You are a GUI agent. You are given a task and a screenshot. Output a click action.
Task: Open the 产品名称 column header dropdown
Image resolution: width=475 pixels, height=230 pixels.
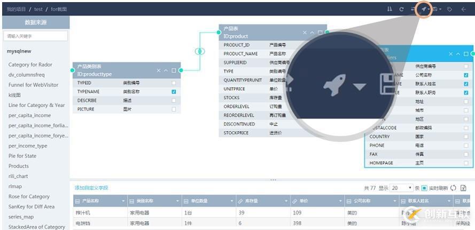pos(123,201)
